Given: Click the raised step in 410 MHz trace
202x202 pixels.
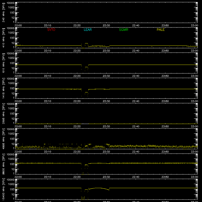Looking at the screenshot, I should pyautogui.click(x=86, y=43).
